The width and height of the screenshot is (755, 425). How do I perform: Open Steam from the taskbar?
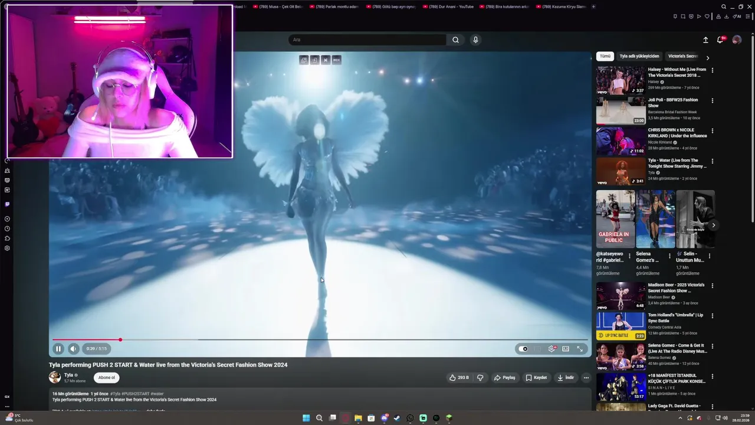(397, 418)
